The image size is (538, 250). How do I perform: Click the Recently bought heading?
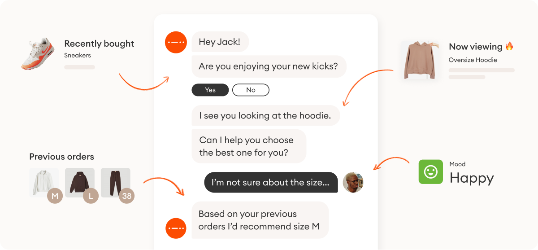tap(99, 44)
